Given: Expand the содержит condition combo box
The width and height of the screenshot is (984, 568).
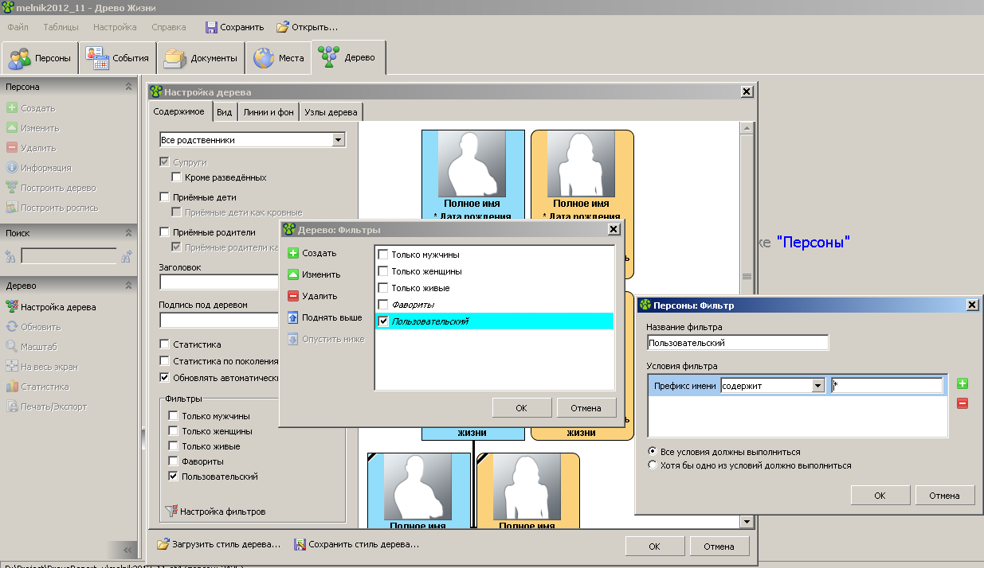Looking at the screenshot, I should coord(817,386).
